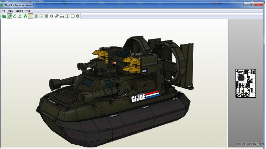This screenshot has width=266, height=149.
Task: Click the fold edge angle icon
Action: [x=15, y=16]
